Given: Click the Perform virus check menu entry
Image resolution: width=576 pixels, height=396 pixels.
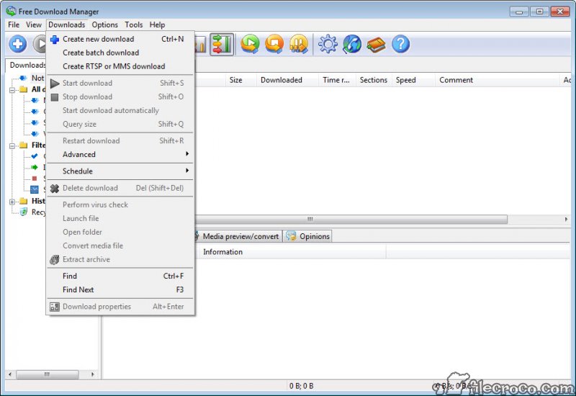Looking at the screenshot, I should tap(120, 204).
